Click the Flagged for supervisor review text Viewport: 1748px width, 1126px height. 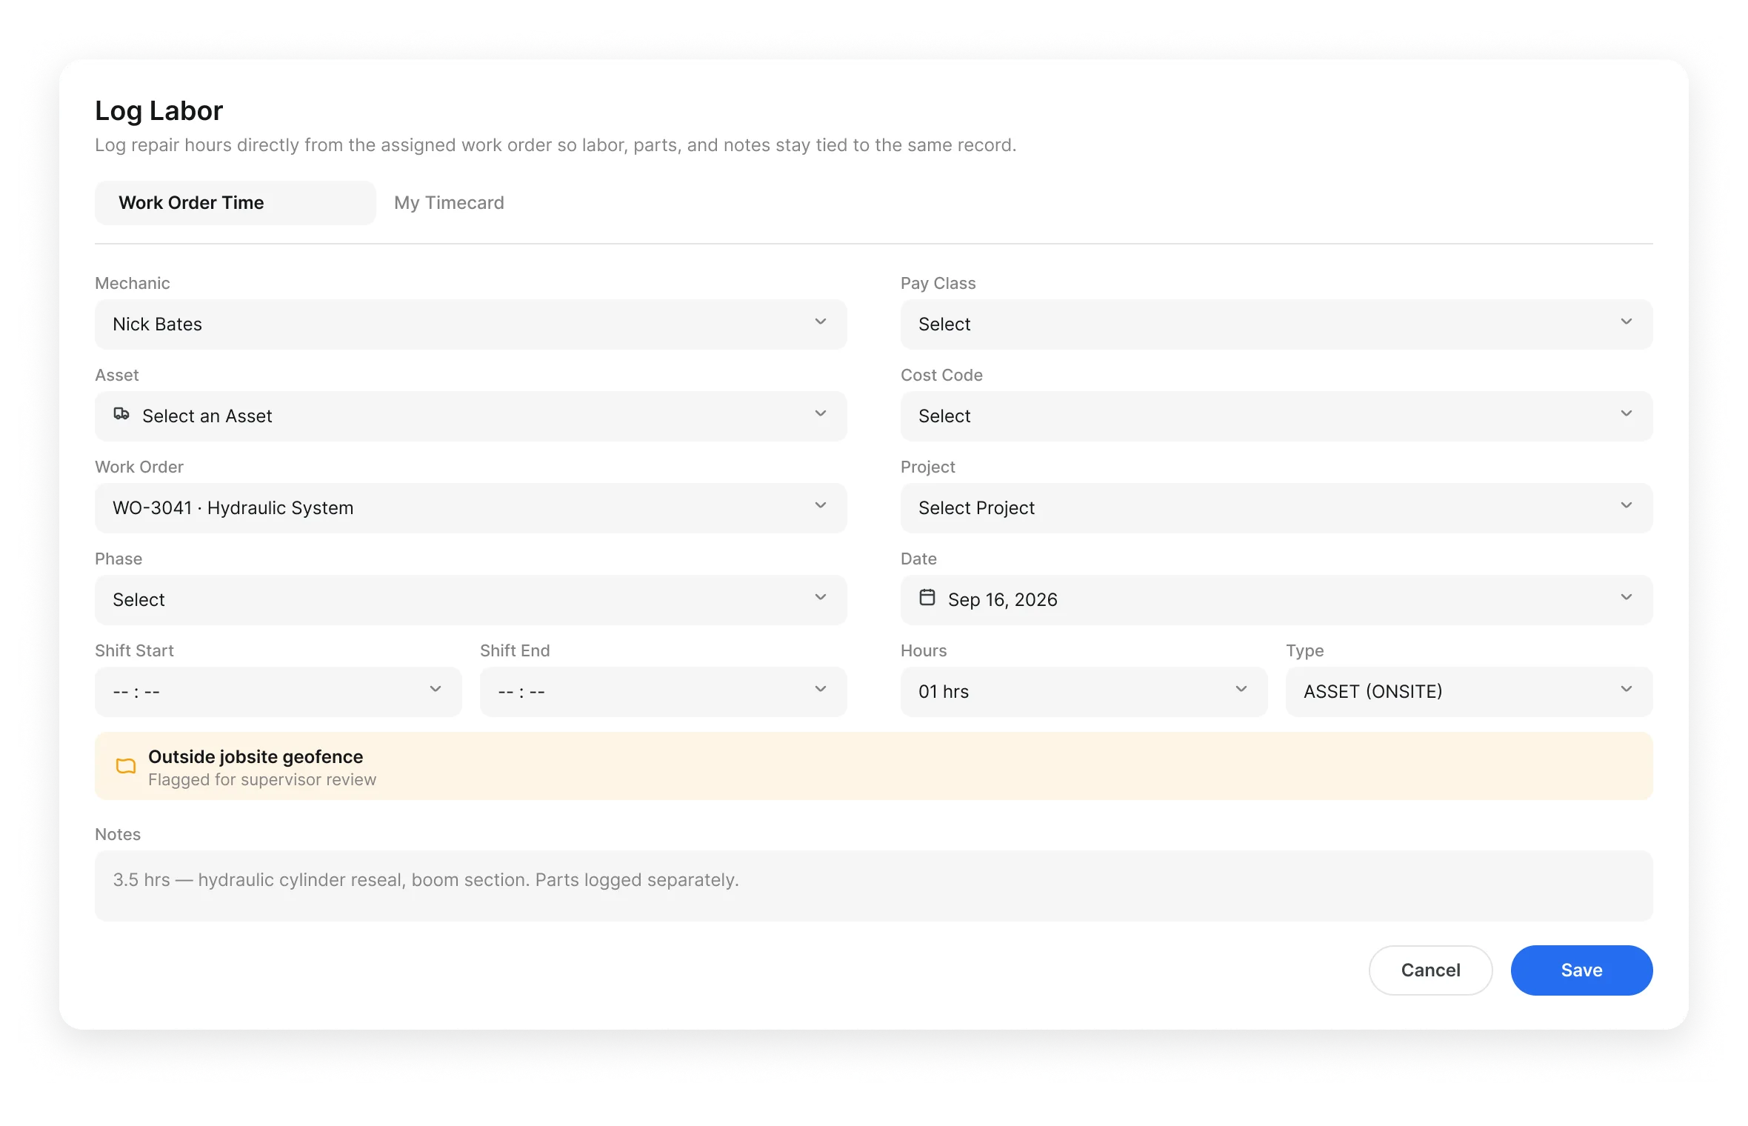(262, 780)
